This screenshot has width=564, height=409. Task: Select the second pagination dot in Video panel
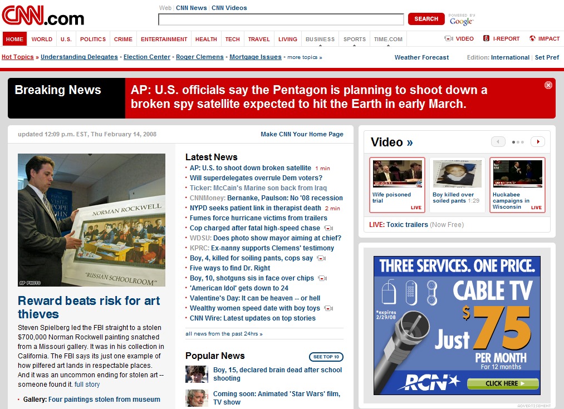[518, 142]
